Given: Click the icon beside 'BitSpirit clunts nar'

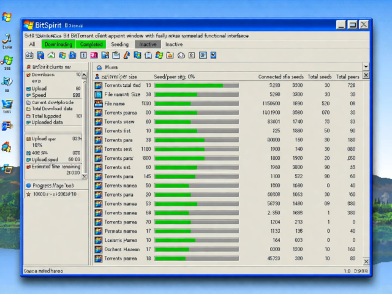Looking at the screenshot, I should tap(29, 67).
